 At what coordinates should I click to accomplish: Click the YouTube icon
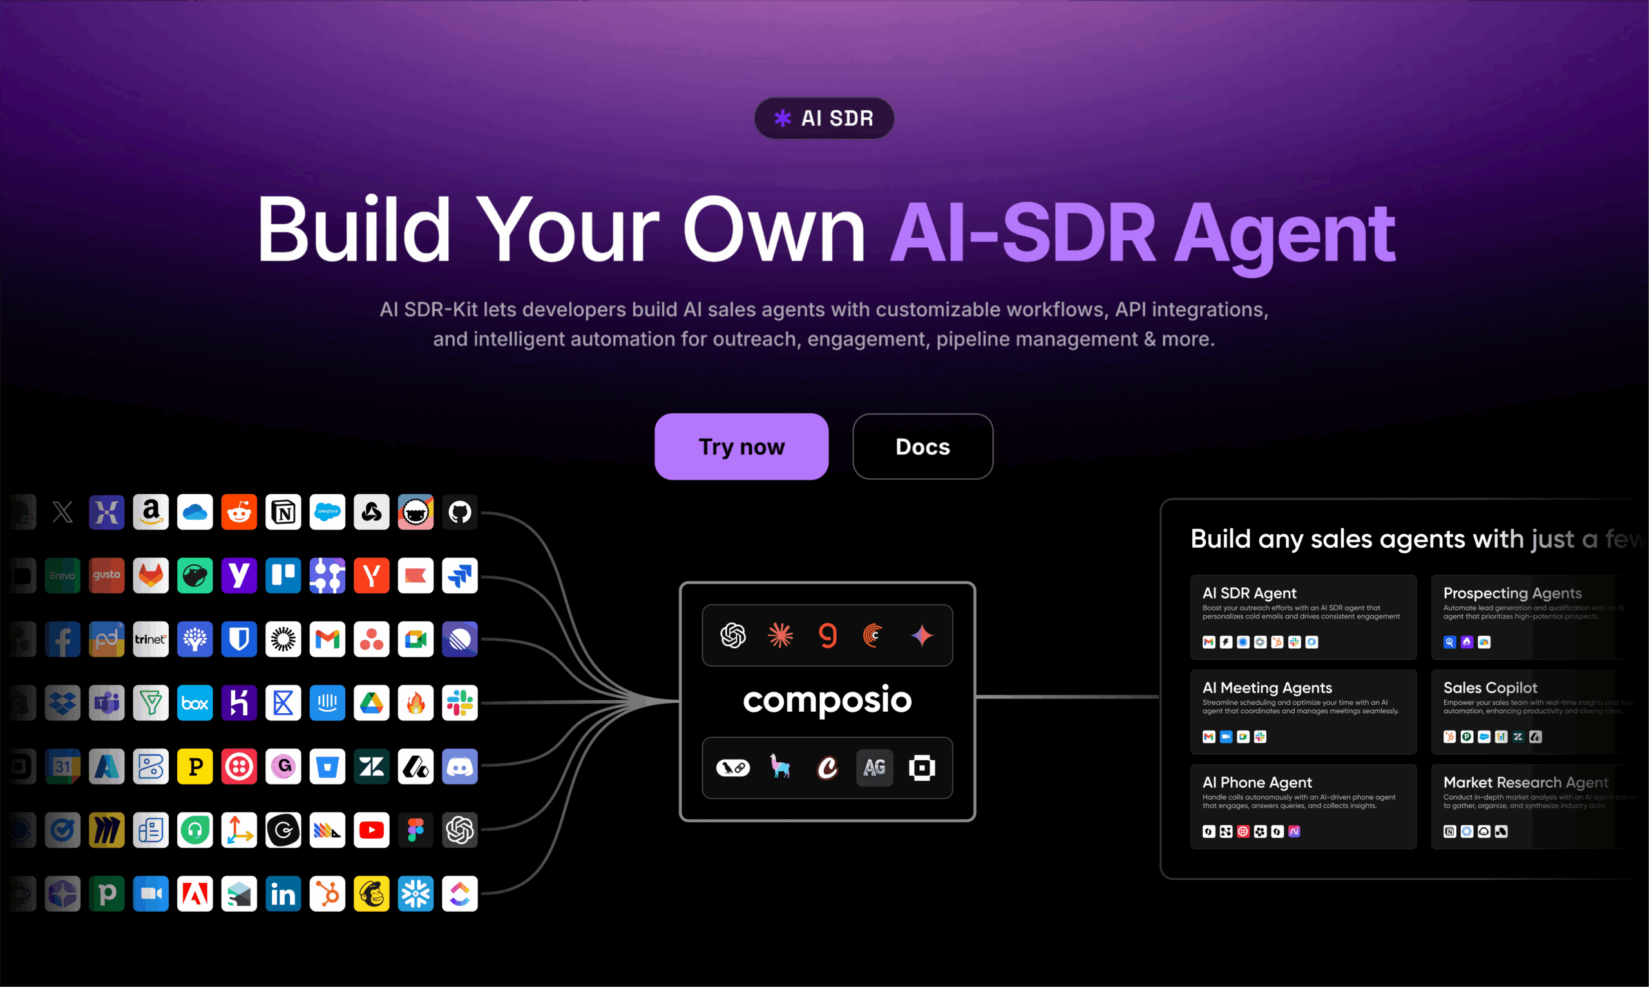(372, 830)
